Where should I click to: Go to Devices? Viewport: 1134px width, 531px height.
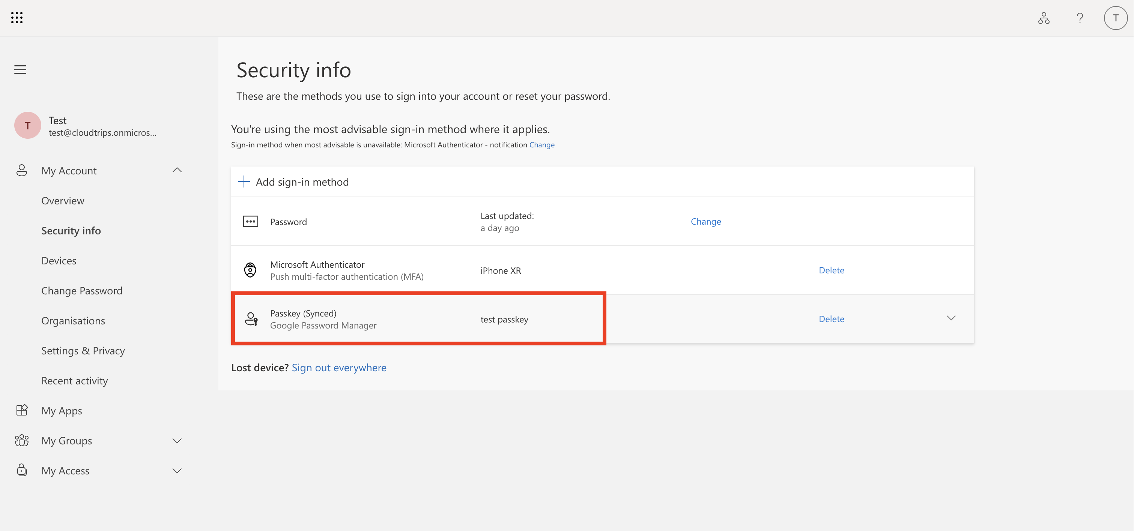click(x=59, y=261)
